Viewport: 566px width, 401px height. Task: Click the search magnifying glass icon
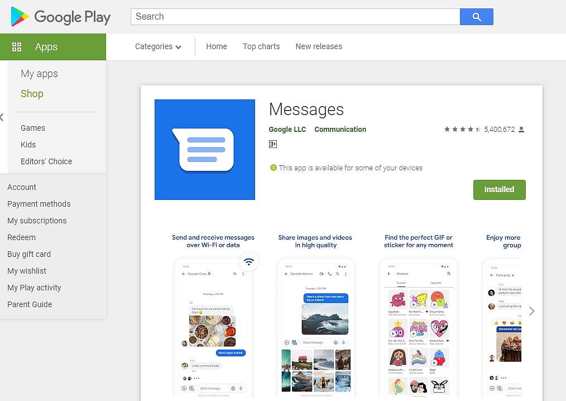[x=476, y=17]
